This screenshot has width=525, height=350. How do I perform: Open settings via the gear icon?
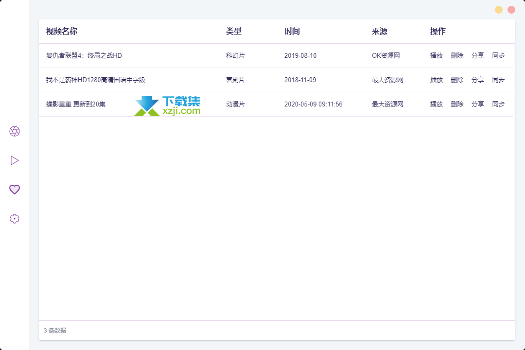tap(15, 219)
